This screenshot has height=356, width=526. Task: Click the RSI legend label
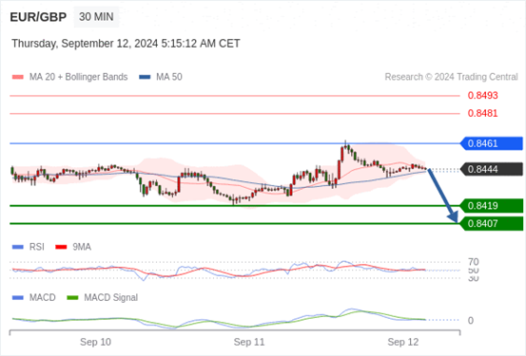(36, 247)
